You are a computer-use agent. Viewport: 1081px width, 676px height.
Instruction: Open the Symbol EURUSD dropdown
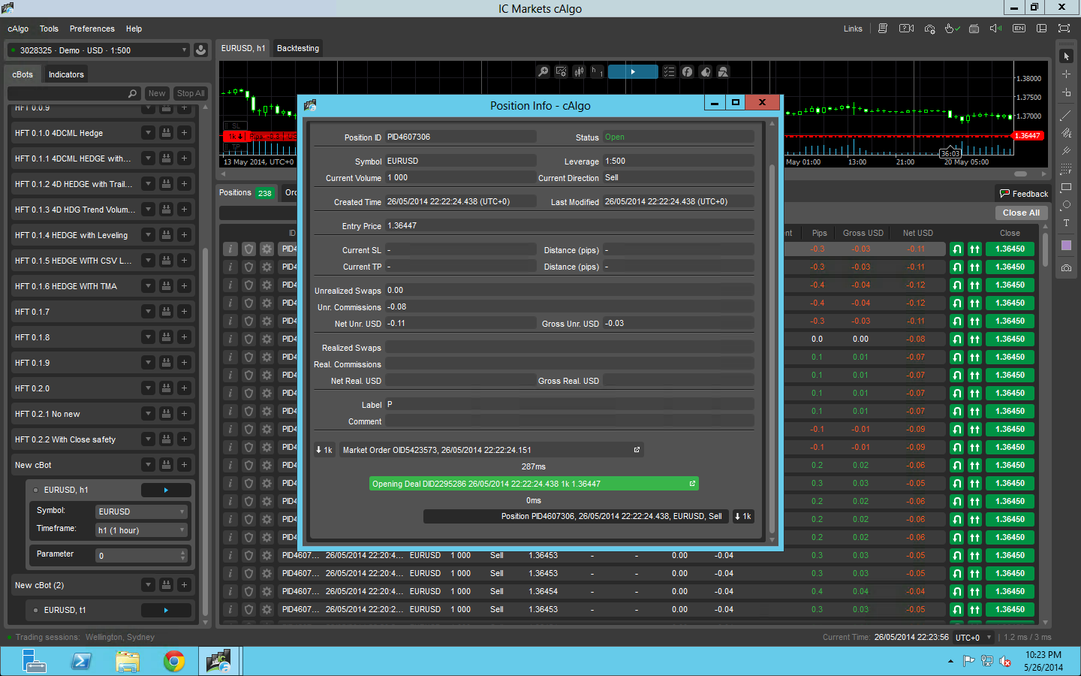(x=141, y=512)
